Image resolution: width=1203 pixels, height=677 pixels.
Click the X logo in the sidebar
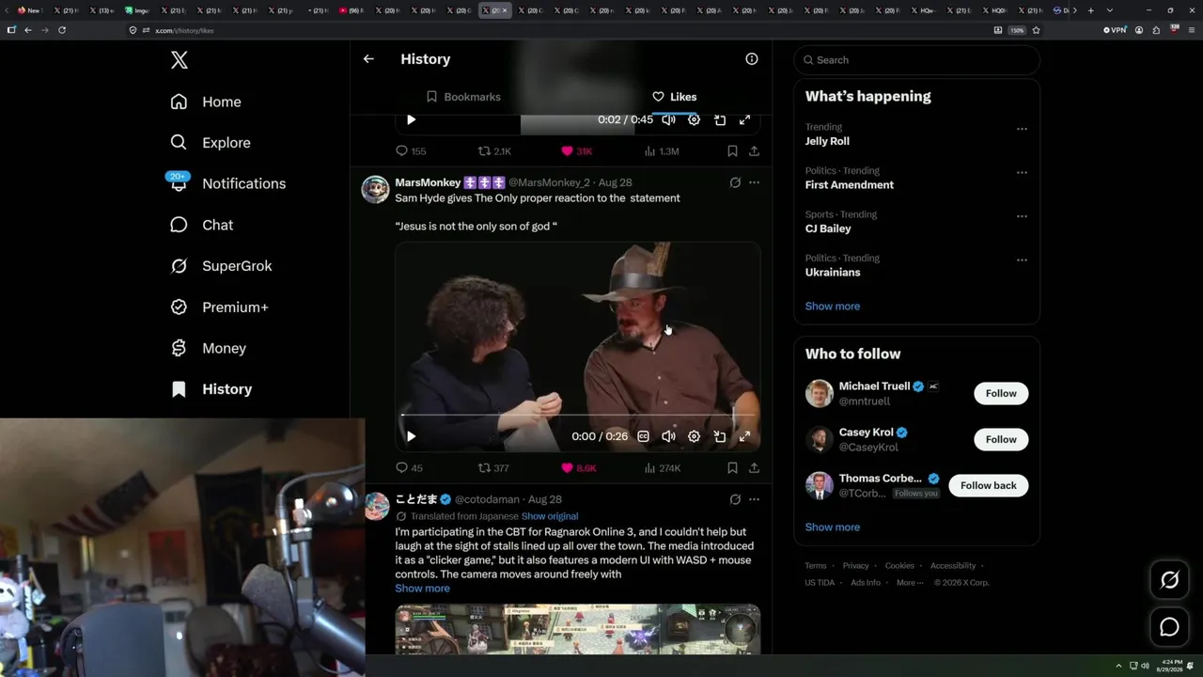(x=180, y=60)
